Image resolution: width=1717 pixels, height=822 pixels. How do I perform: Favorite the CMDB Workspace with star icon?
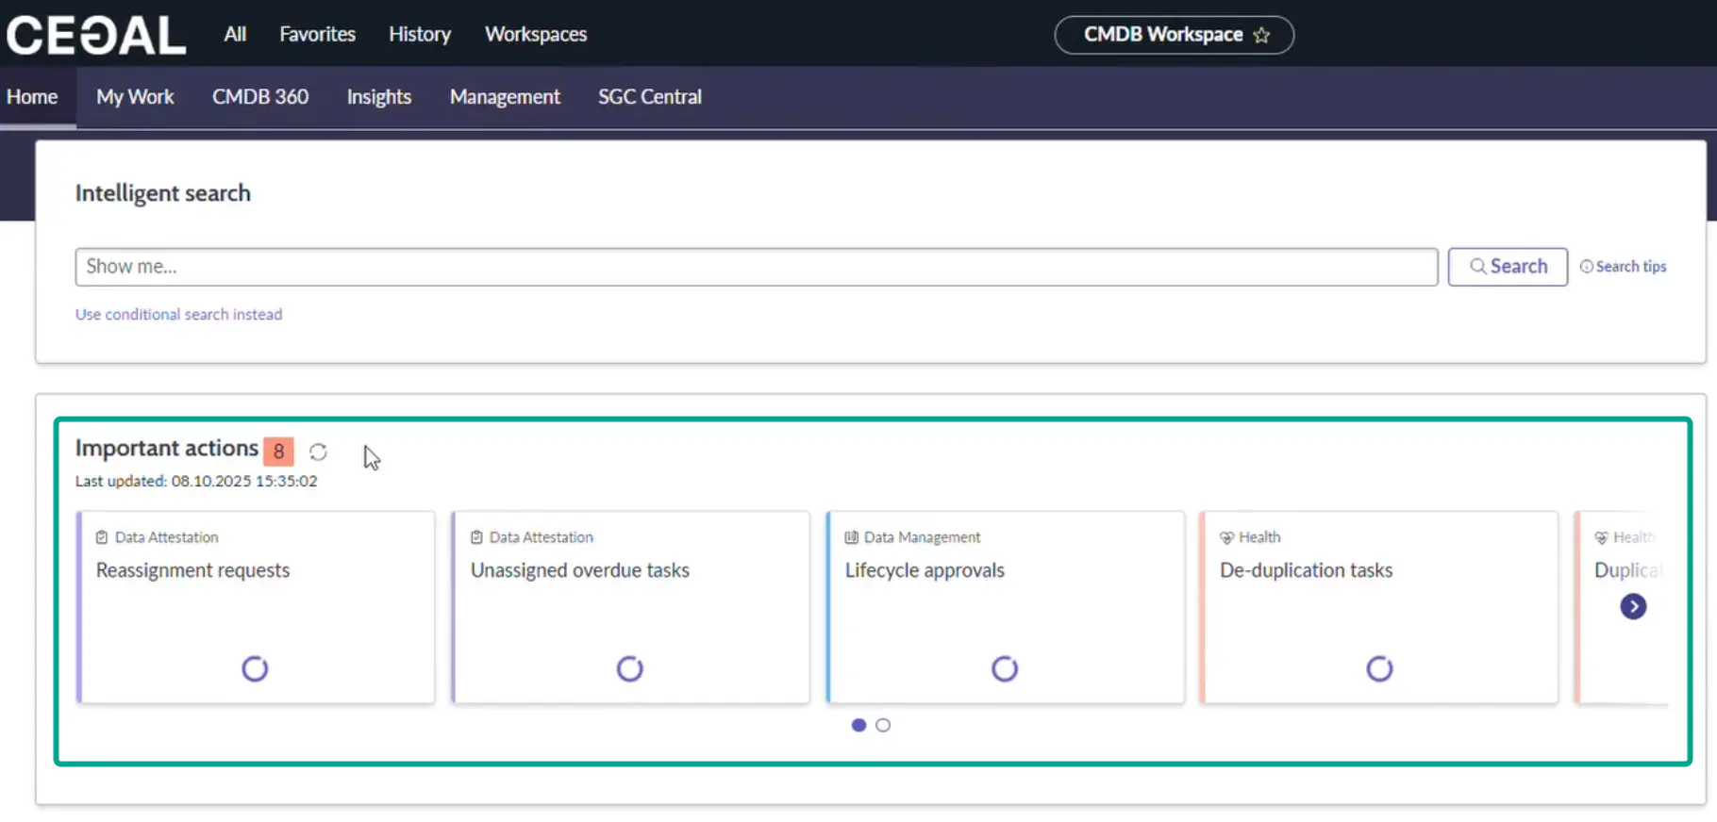[x=1261, y=36]
